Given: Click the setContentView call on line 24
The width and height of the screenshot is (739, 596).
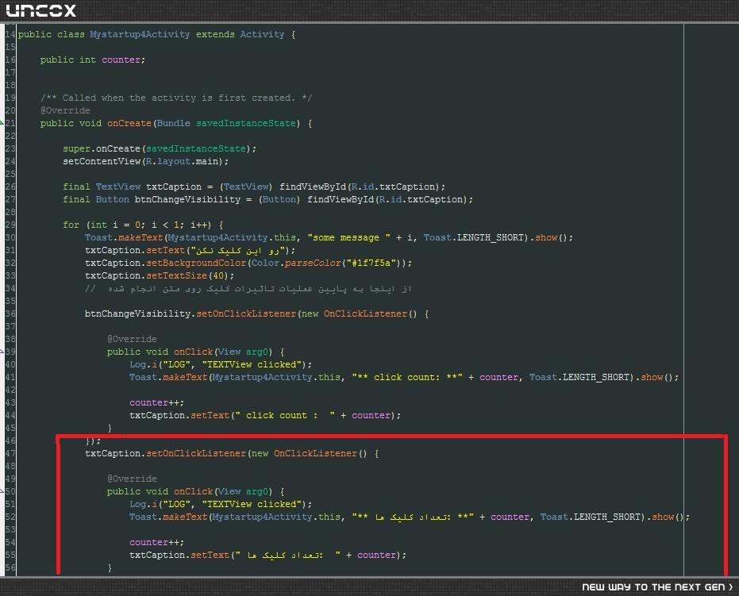Looking at the screenshot, I should click(102, 161).
